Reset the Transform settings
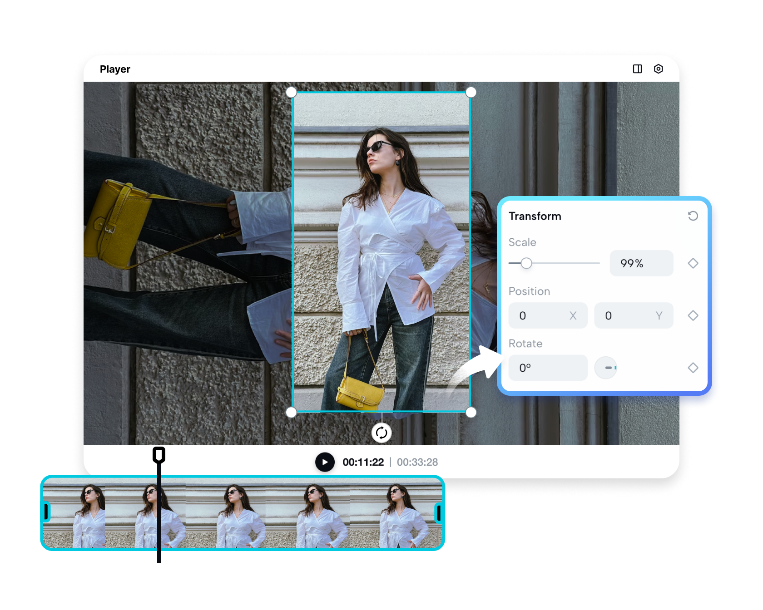The image size is (763, 610). [694, 216]
